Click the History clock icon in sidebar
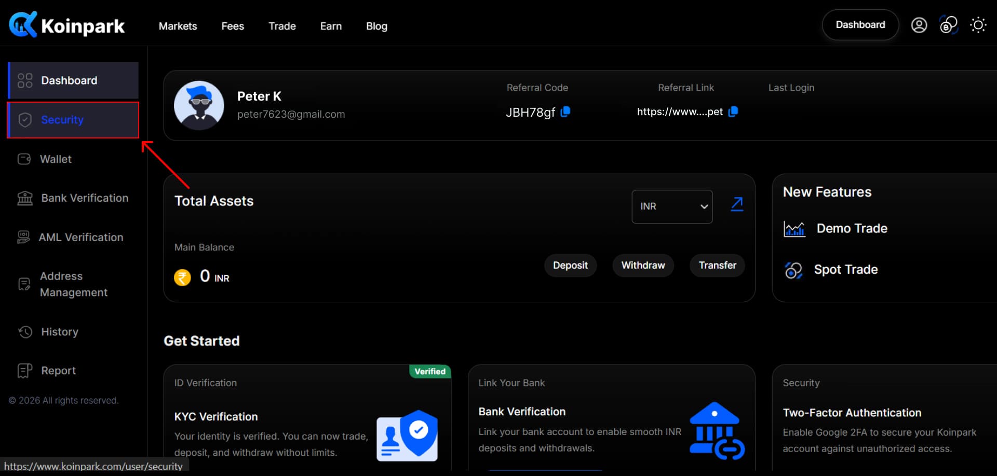997x476 pixels. pos(25,332)
